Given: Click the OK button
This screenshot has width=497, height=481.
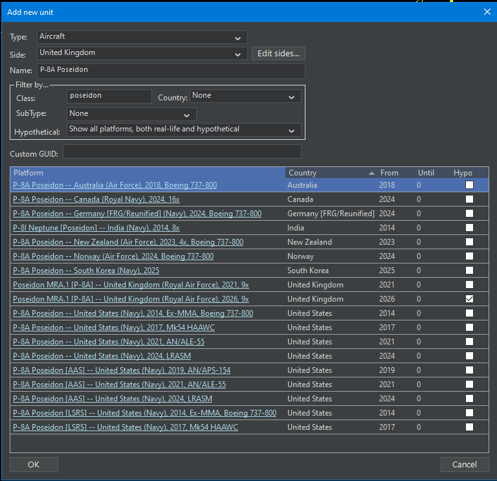Looking at the screenshot, I should pyautogui.click(x=34, y=465).
